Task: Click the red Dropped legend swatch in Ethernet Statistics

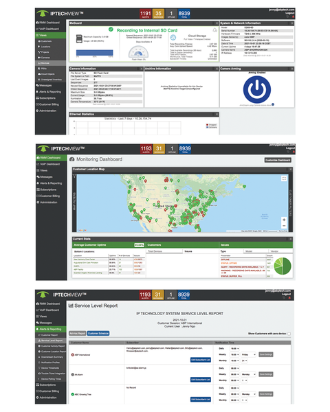Action: point(208,125)
